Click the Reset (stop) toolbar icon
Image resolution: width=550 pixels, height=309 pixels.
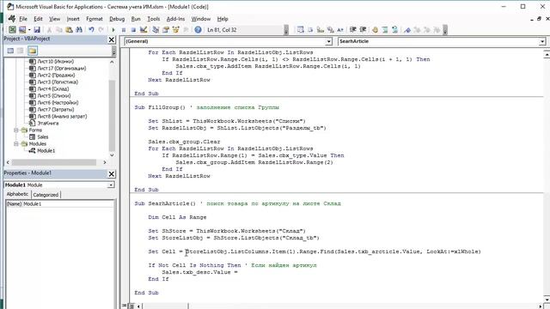(x=133, y=30)
